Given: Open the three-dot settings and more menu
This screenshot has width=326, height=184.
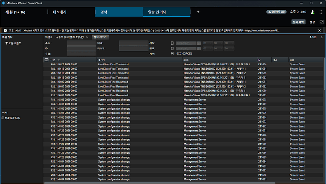Looking at the screenshot, I should pos(321,12).
